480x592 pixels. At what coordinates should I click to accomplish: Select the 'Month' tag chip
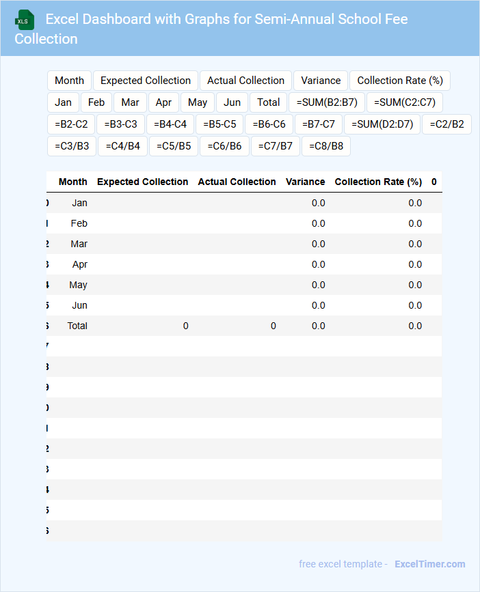(69, 81)
